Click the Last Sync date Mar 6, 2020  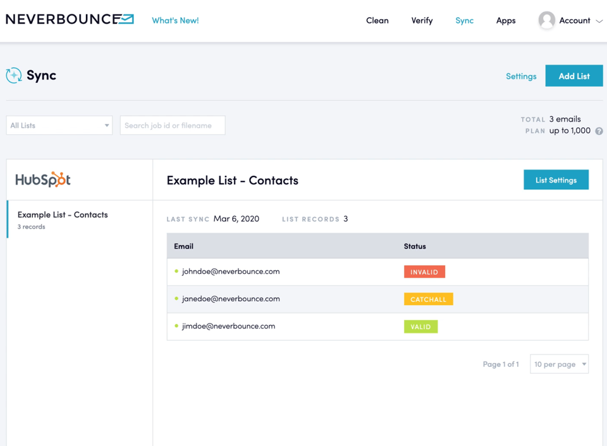[236, 219]
